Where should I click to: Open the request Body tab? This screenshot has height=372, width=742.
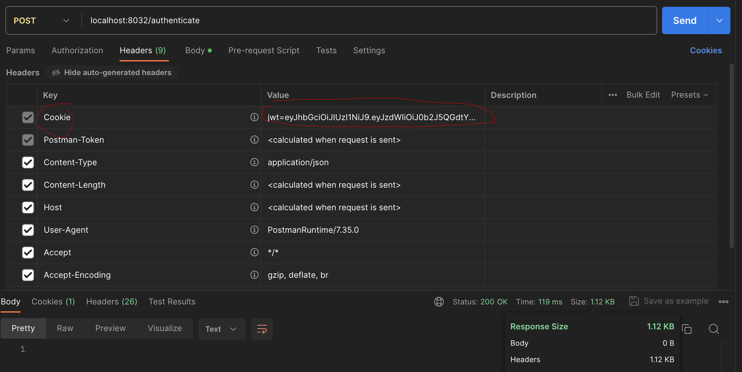coord(198,51)
